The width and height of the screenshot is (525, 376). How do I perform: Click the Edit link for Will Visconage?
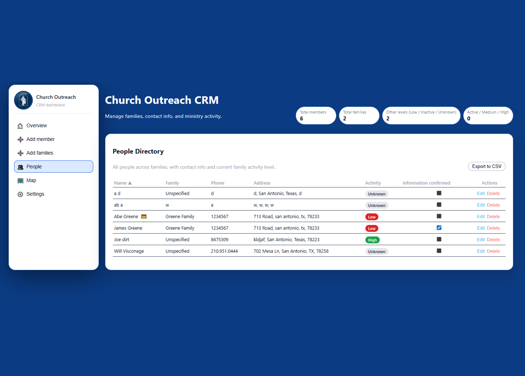[x=481, y=251]
